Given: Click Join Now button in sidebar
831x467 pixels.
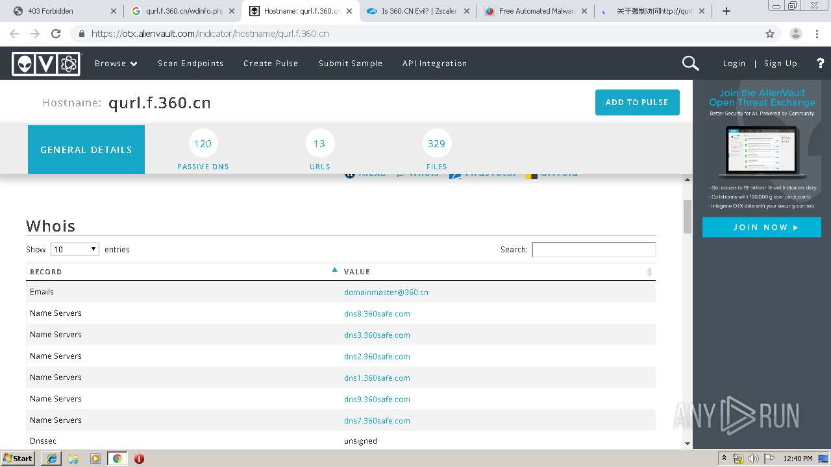Looking at the screenshot, I should [x=762, y=227].
